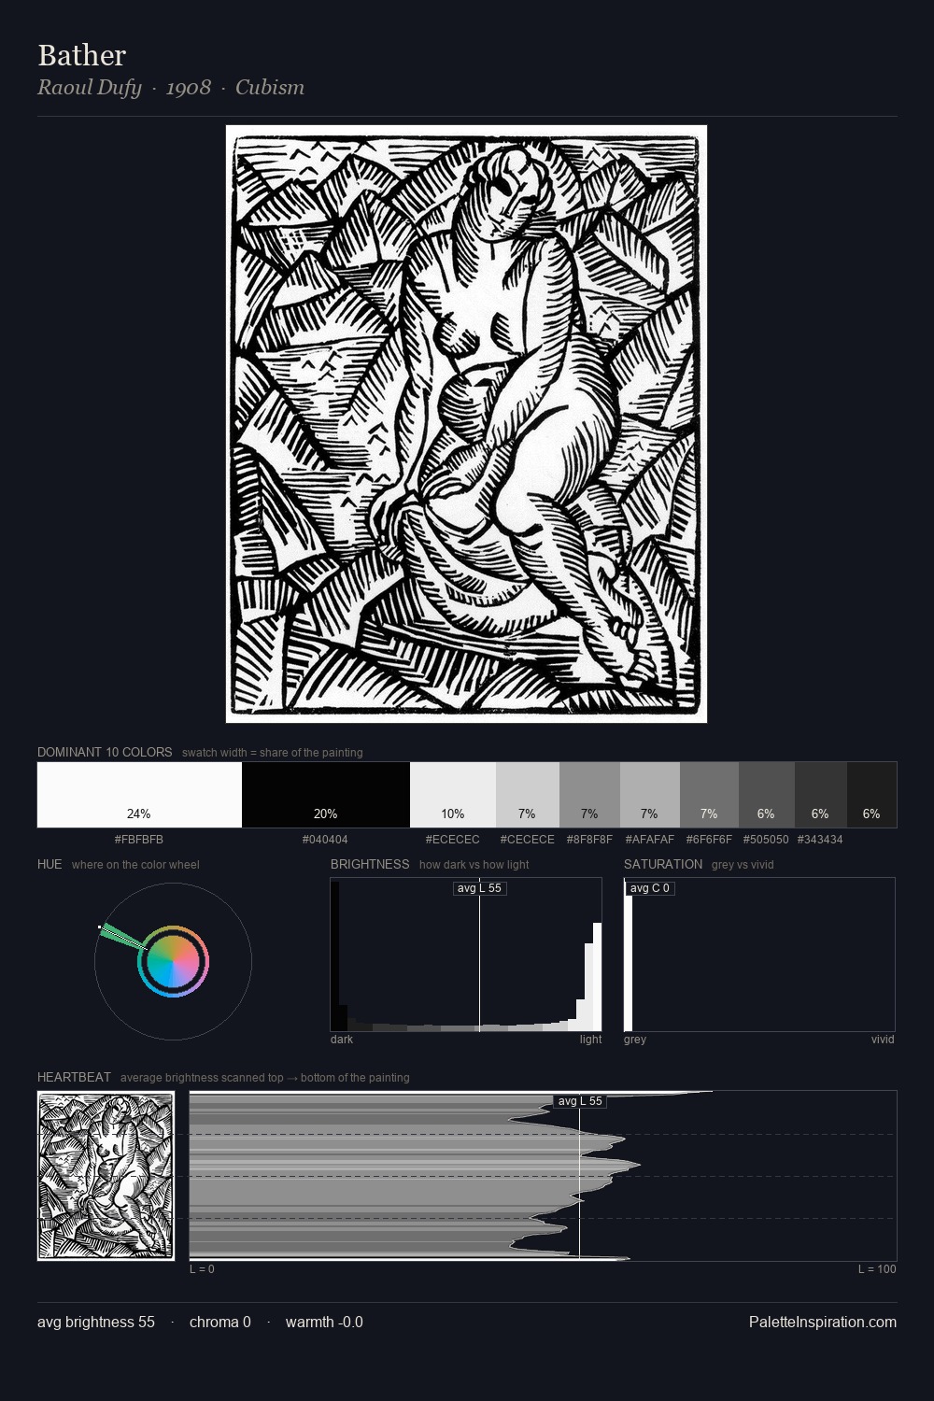Click the '#ECECEC' hex code label

(x=453, y=840)
